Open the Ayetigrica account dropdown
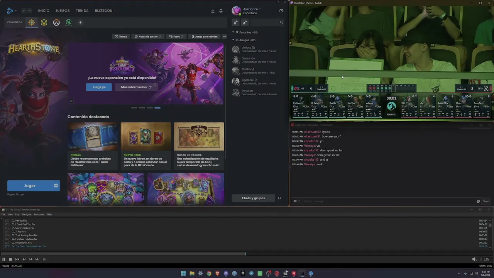 coord(252,9)
